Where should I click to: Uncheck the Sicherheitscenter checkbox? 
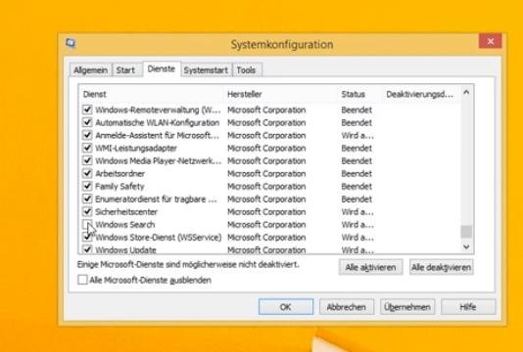[87, 211]
